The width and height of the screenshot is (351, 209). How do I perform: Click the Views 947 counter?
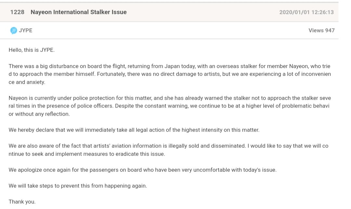tap(321, 31)
